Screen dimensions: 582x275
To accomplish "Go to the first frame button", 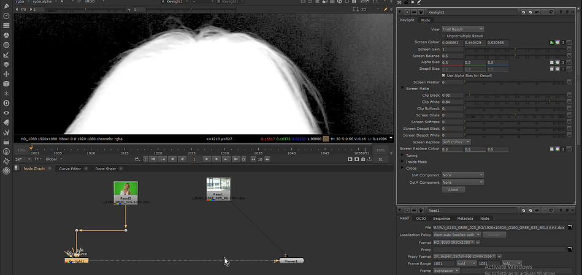I will point(153,159).
